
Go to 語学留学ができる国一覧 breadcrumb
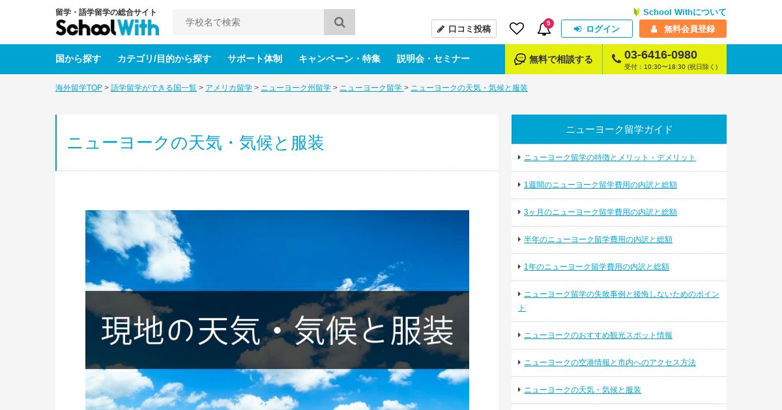(x=154, y=88)
